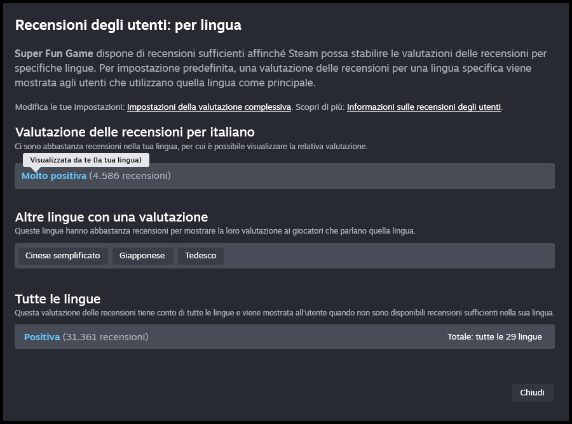
Task: Select the 'Cinese semplificato' language button
Action: point(63,256)
